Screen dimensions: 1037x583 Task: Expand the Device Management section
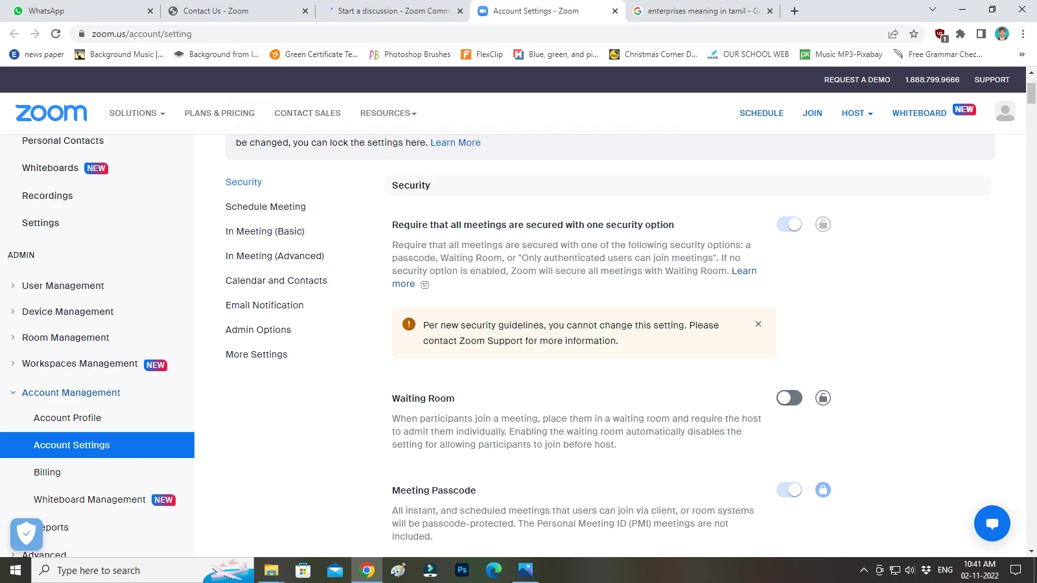(x=12, y=311)
